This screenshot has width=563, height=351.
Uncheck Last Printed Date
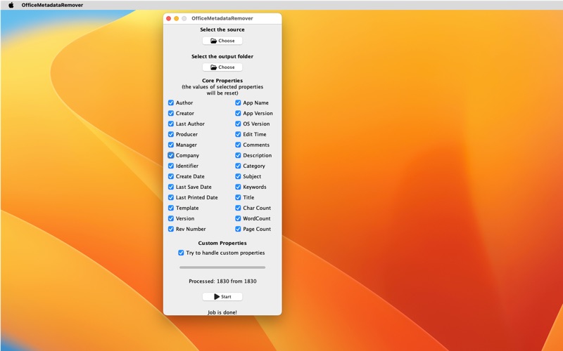tap(171, 197)
